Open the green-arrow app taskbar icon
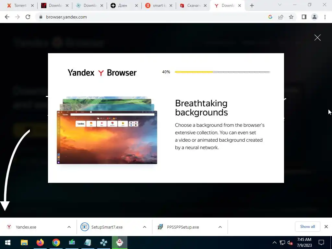The height and width of the screenshot is (249, 332). coord(72,243)
